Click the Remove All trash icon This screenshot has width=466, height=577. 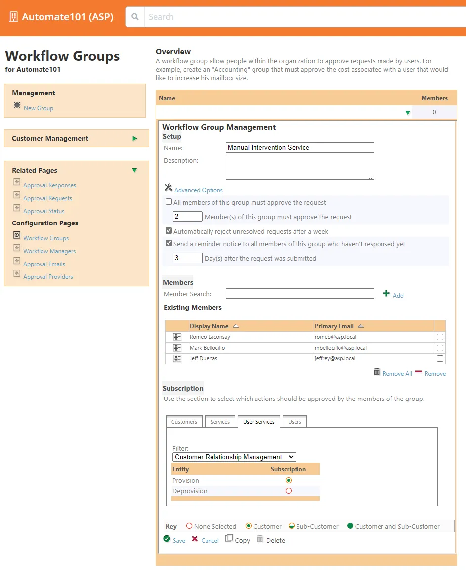tap(376, 373)
